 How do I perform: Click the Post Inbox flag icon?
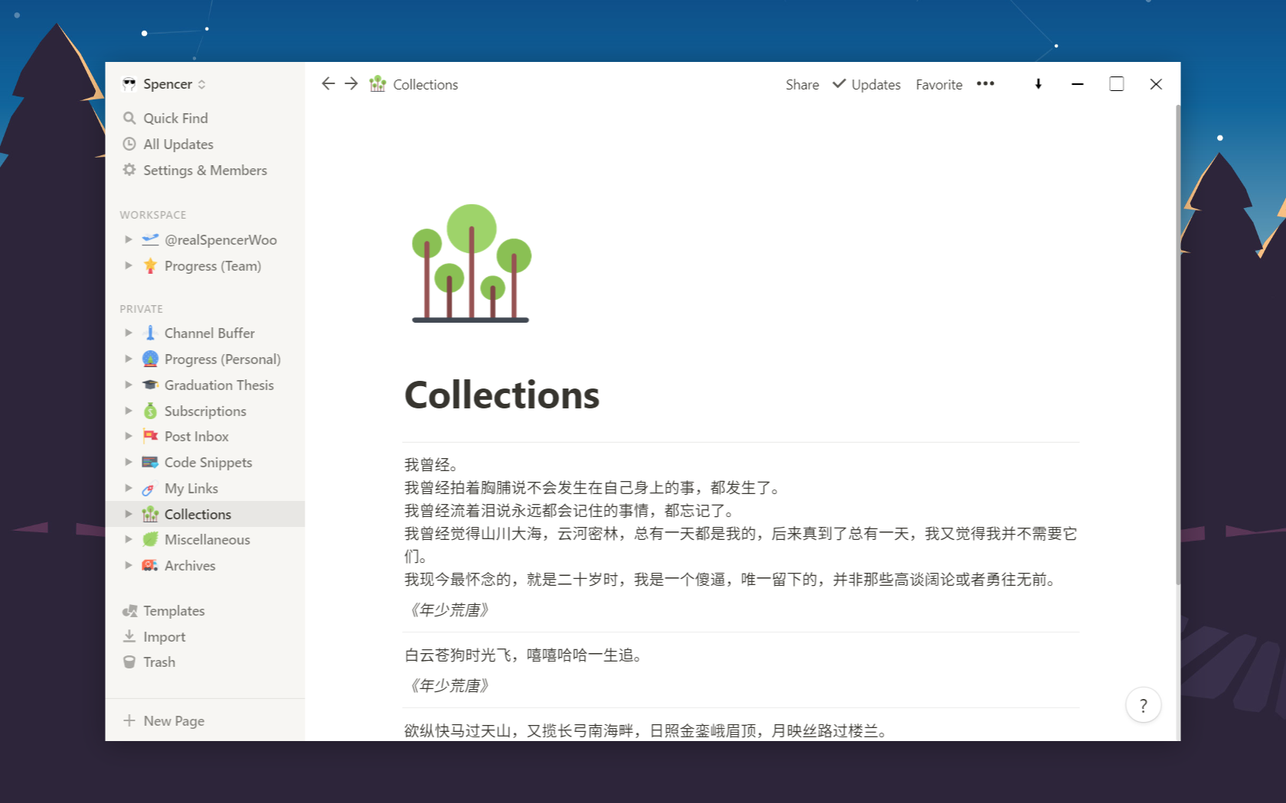(x=150, y=436)
